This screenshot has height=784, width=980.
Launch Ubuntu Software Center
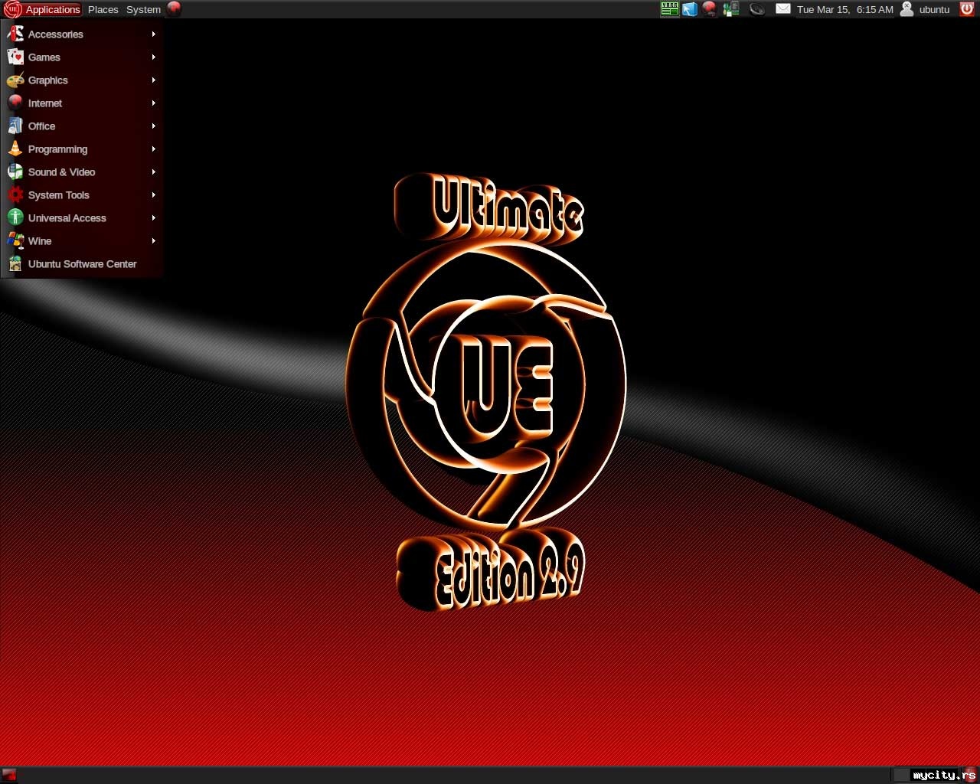[x=82, y=264]
